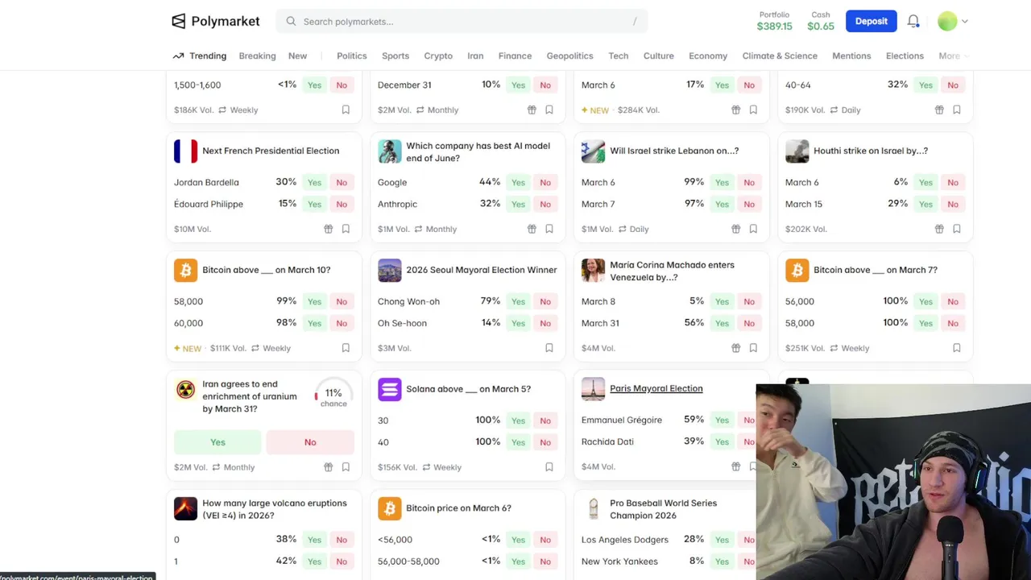The image size is (1031, 580).
Task: Click gift icon on Paris Mayoral Election card
Action: (735, 466)
